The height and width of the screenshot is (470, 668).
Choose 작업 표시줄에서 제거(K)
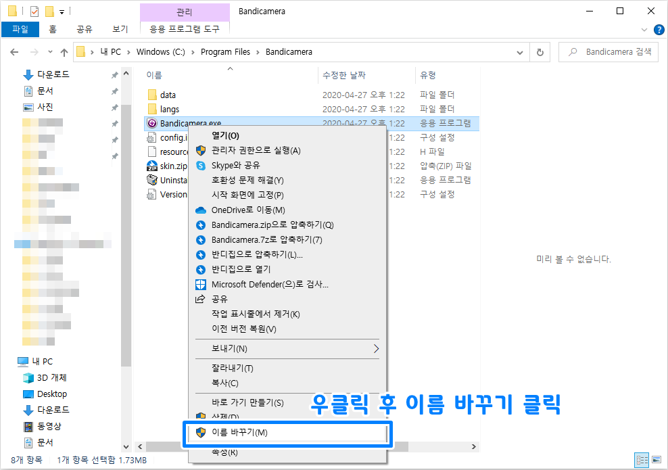pyautogui.click(x=287, y=314)
